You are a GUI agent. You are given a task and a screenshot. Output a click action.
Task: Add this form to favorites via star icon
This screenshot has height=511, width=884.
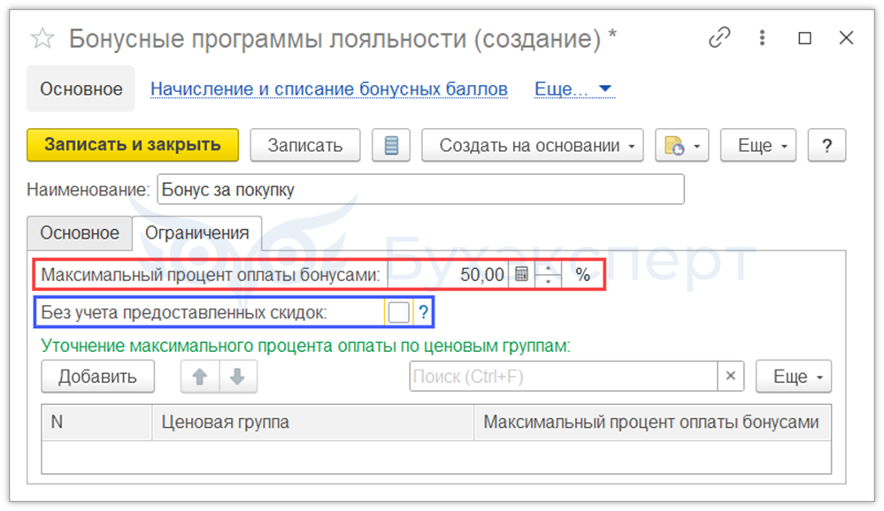(42, 39)
